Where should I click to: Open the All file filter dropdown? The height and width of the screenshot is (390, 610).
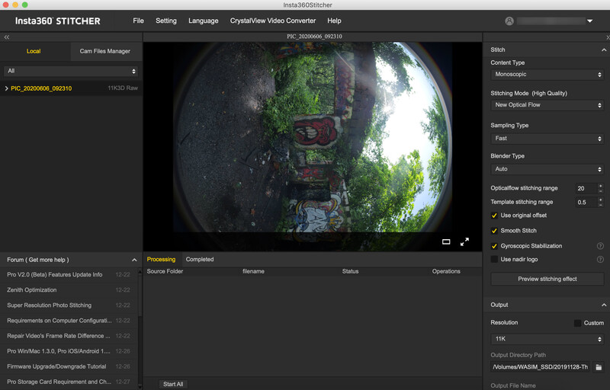coord(71,71)
